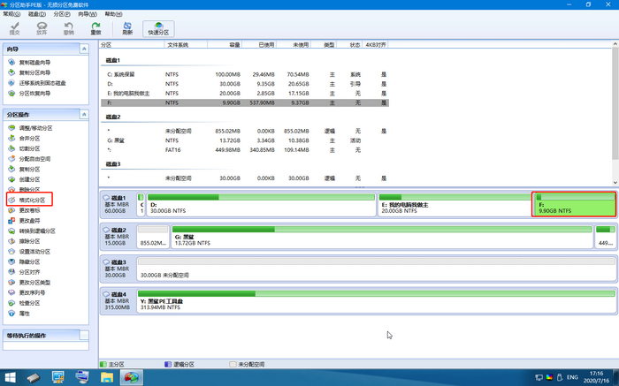Viewport: 619px width, 386px height.
Task: Collapse the 向导 (Wizard) panel
Action: click(83, 48)
